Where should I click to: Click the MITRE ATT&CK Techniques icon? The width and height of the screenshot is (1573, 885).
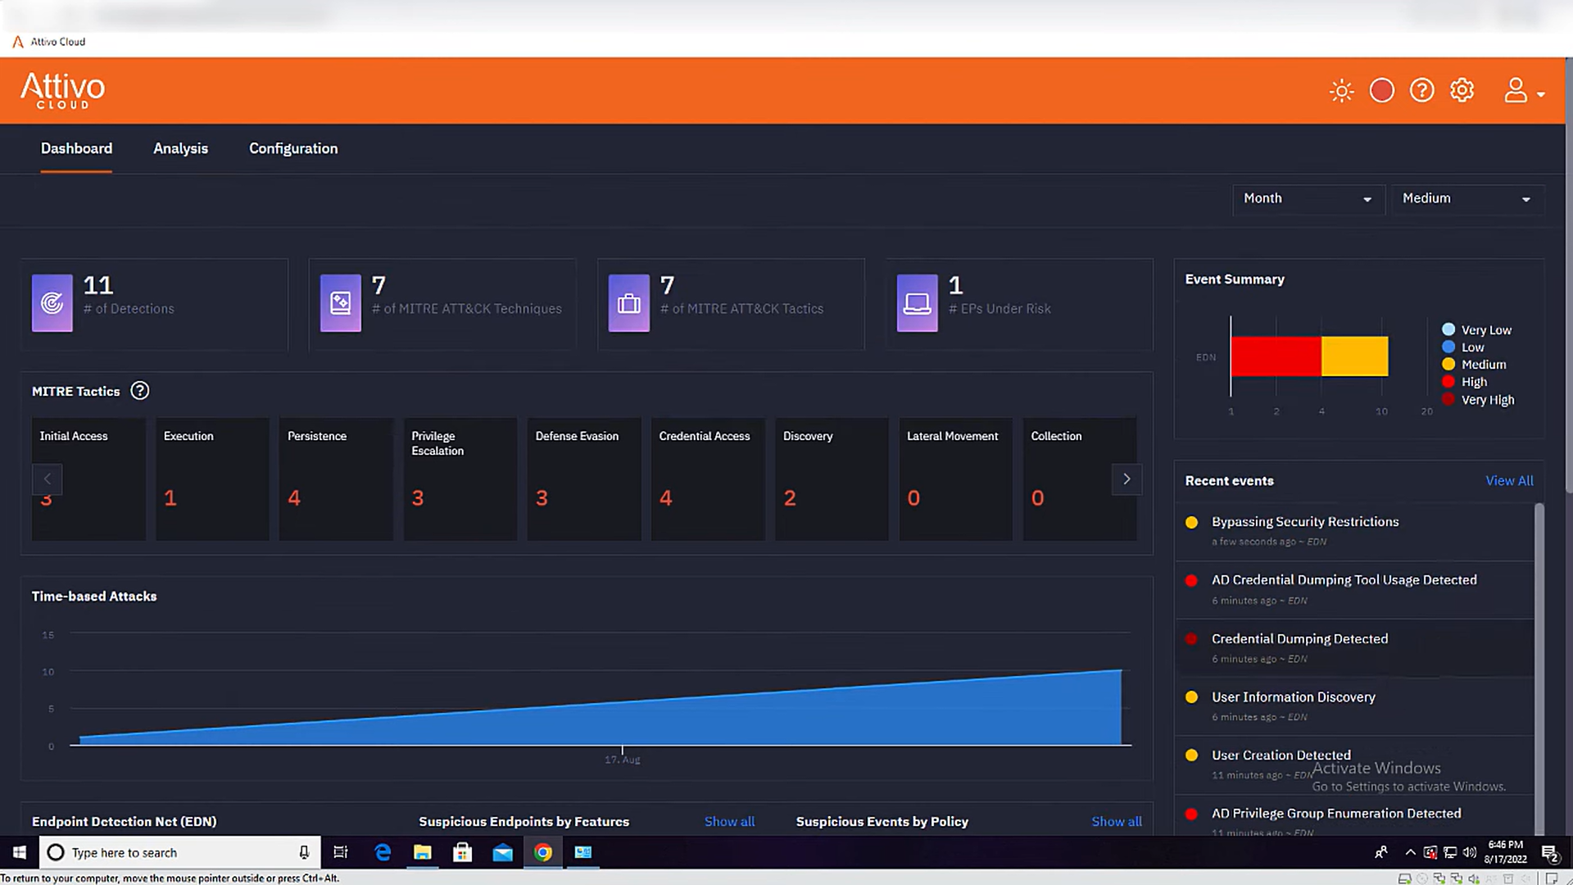(x=340, y=303)
